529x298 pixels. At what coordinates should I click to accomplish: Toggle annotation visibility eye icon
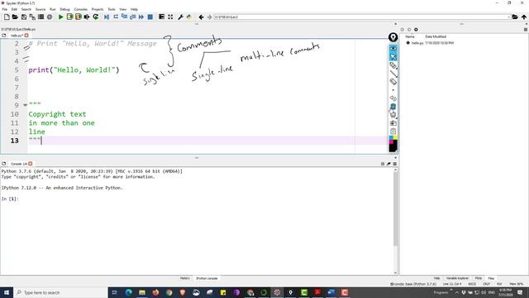(393, 49)
